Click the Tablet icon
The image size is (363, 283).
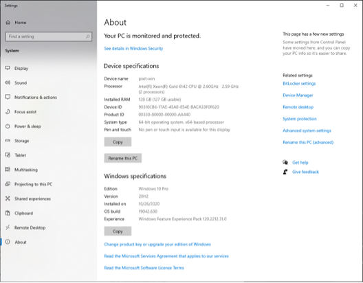[8, 155]
